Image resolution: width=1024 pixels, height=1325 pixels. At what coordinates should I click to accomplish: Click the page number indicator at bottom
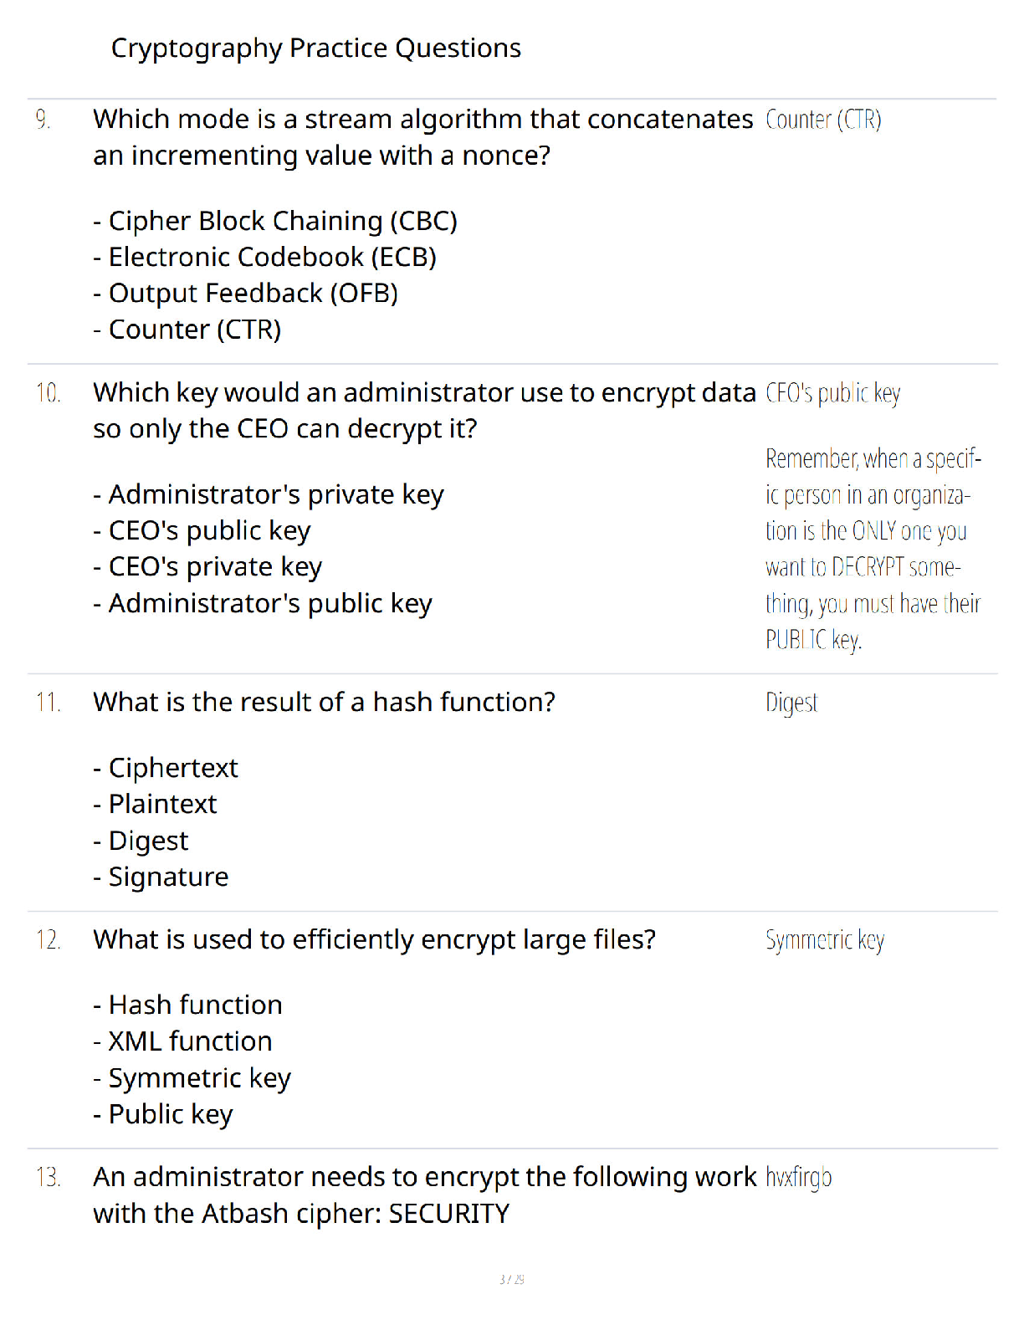tap(512, 1279)
